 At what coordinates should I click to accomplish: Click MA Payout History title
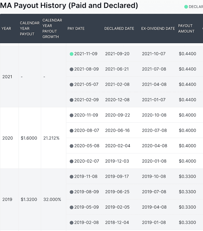point(69,6)
